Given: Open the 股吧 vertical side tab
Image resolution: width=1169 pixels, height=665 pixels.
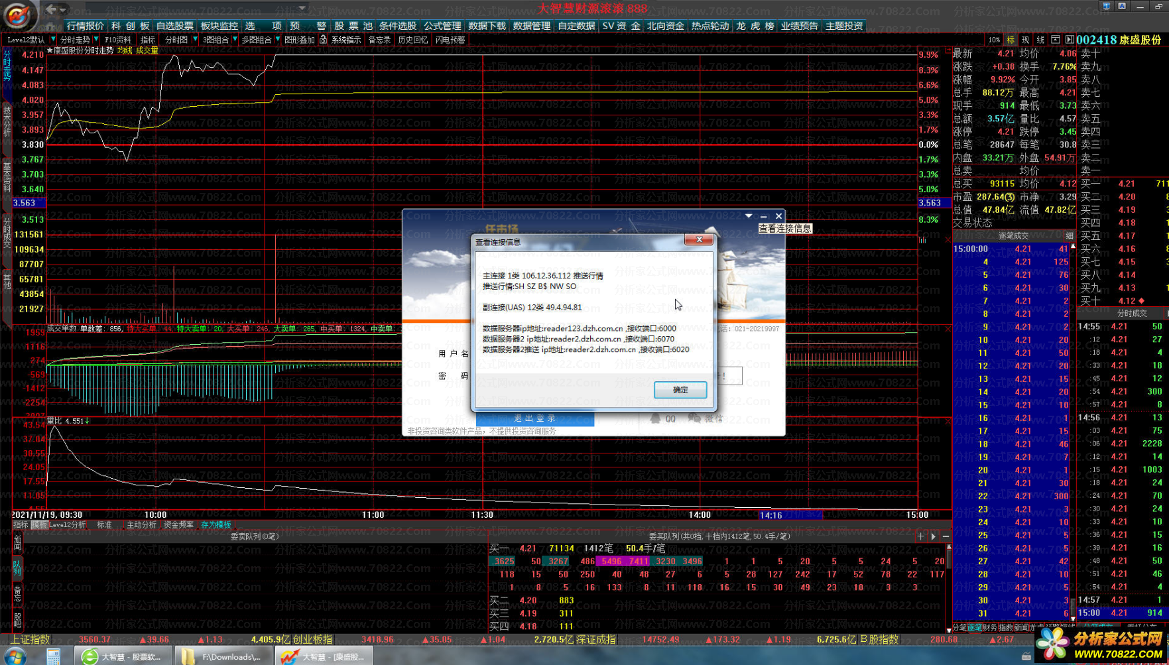Looking at the screenshot, I should (17, 619).
